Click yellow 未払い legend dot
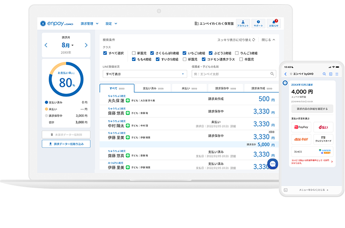 46,109
